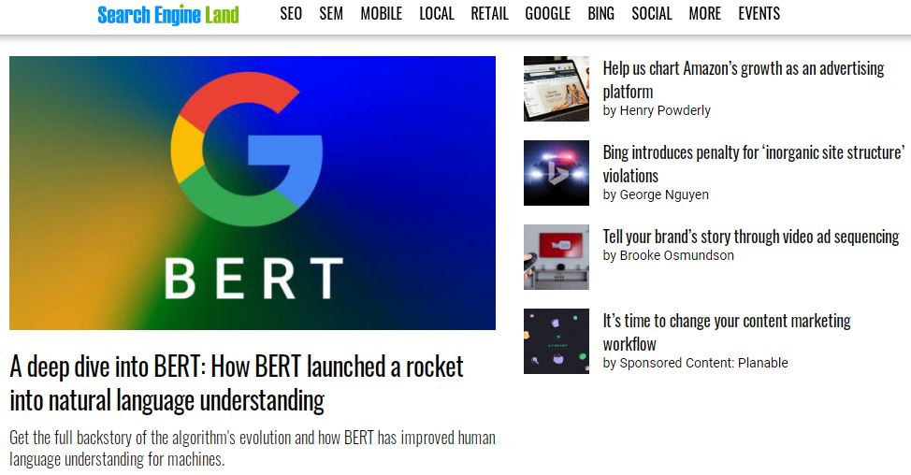The image size is (911, 475).
Task: Select GOOGLE in the top navigation
Action: (x=548, y=13)
